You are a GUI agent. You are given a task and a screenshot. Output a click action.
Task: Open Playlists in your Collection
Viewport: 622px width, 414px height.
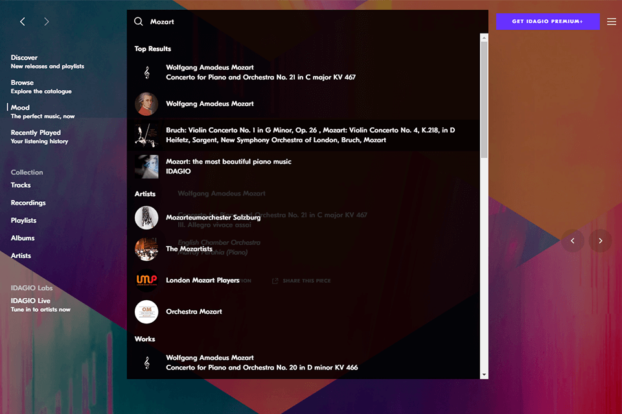coord(25,220)
